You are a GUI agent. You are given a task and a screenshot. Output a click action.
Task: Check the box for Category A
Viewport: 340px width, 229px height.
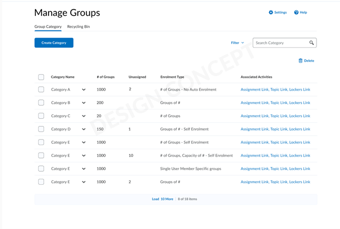click(41, 89)
